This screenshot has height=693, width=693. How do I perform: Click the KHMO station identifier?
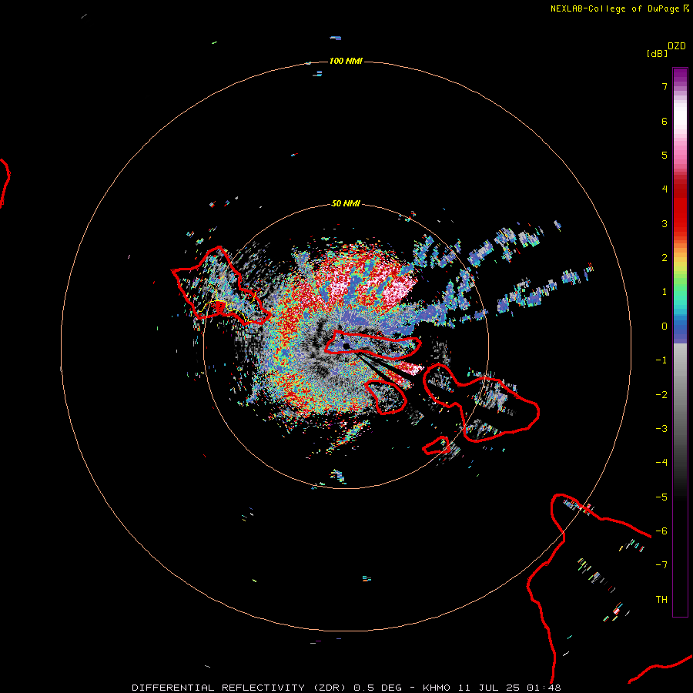pos(437,688)
